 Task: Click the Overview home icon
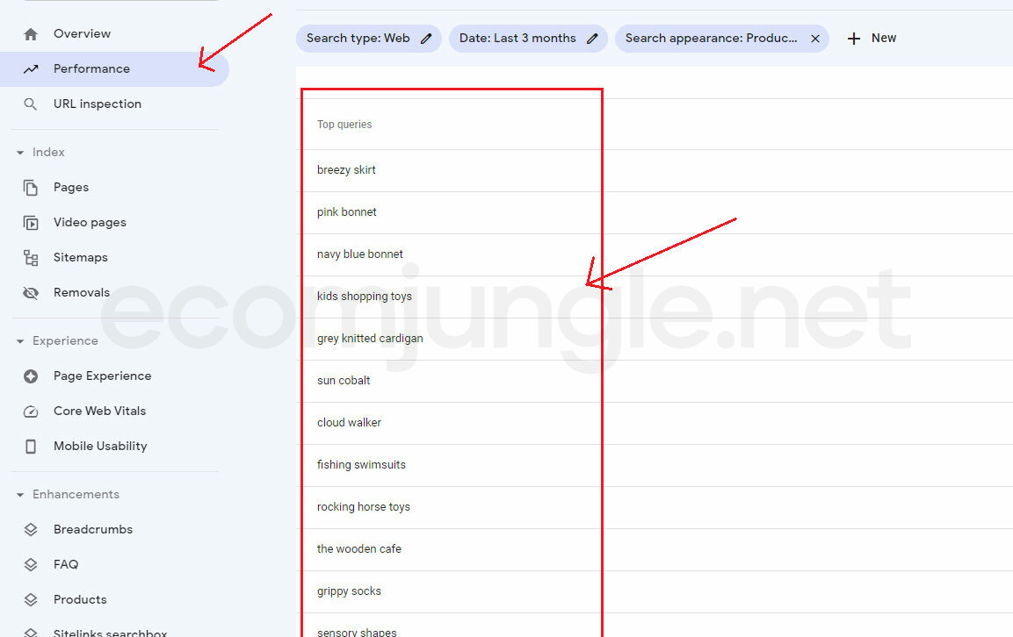coord(31,34)
